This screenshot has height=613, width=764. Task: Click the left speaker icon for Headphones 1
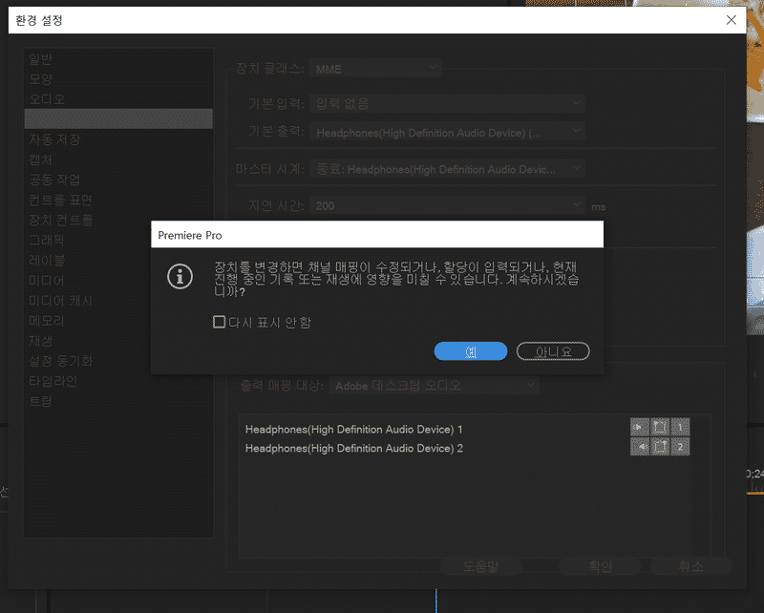tap(639, 428)
